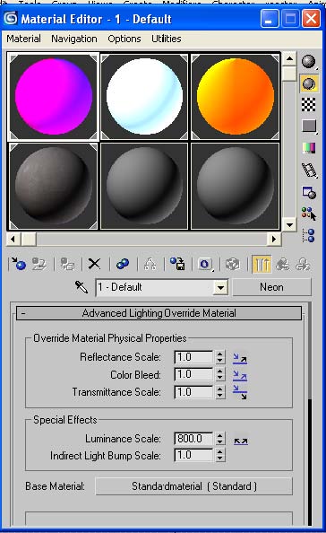The width and height of the screenshot is (326, 533).
Task: Click the Video Color Check icon
Action: tap(309, 148)
